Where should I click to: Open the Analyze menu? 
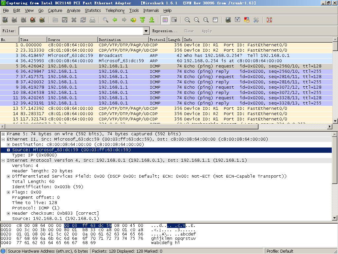pos(74,10)
